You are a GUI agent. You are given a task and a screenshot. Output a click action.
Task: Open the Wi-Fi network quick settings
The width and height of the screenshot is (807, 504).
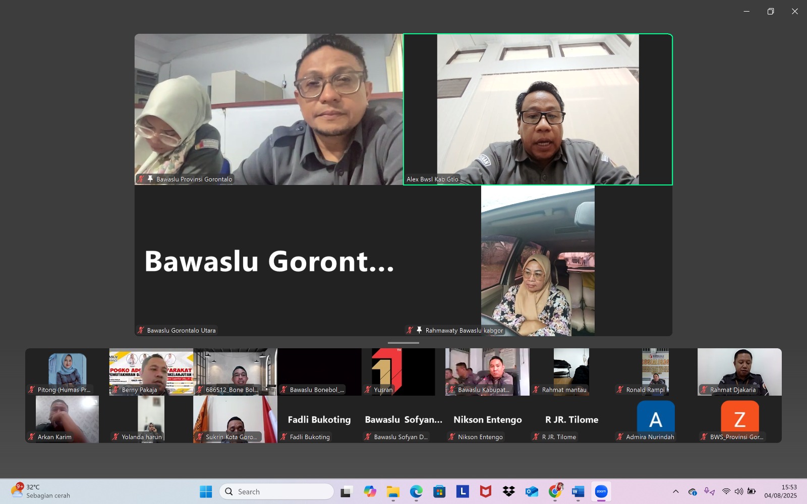click(x=726, y=491)
